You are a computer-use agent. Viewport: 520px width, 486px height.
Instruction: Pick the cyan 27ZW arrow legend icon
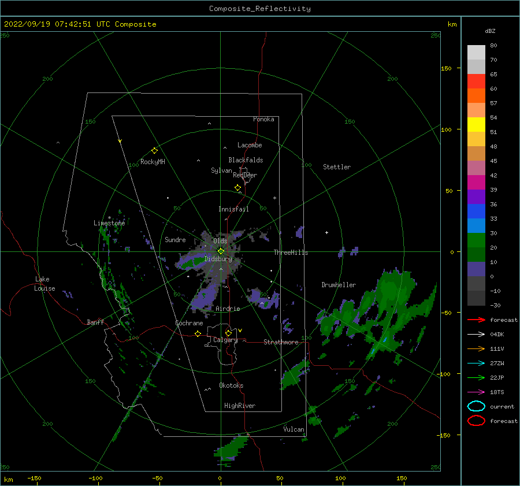(476, 363)
